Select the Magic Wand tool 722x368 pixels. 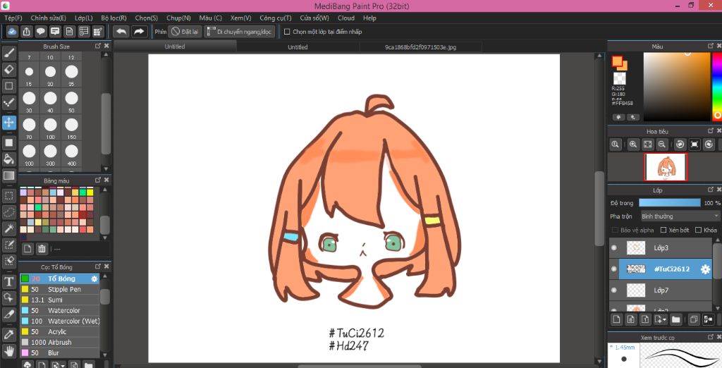pyautogui.click(x=8, y=228)
